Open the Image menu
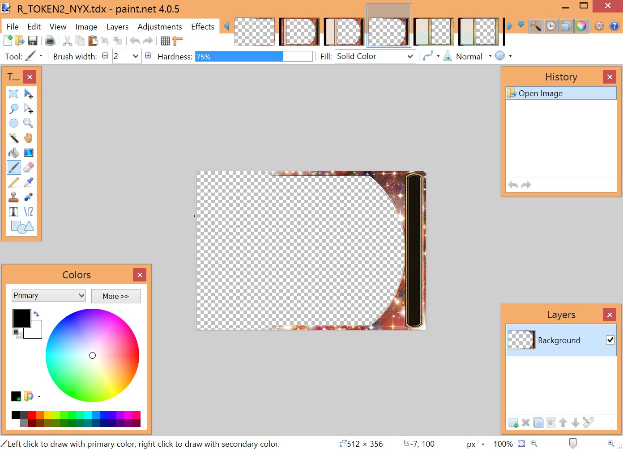Screen dimensions: 623x449 [x=86, y=27]
